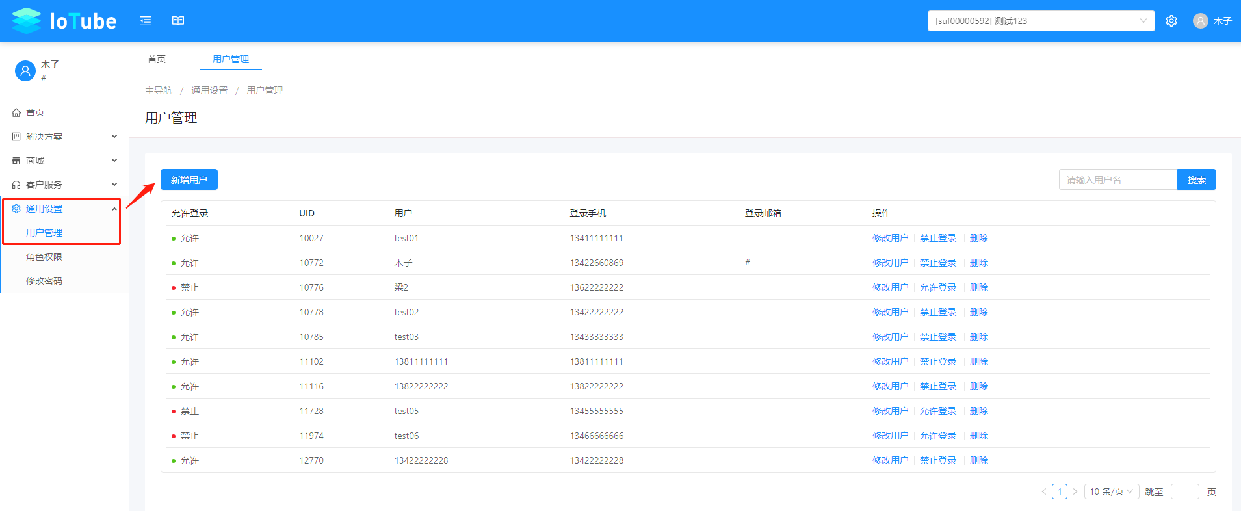Viewport: 1241px width, 511px height.
Task: Click 禁止登录 for user 木子
Action: point(938,263)
